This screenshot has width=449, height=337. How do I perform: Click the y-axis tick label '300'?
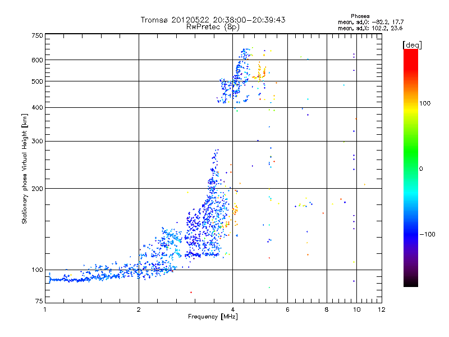click(37, 142)
